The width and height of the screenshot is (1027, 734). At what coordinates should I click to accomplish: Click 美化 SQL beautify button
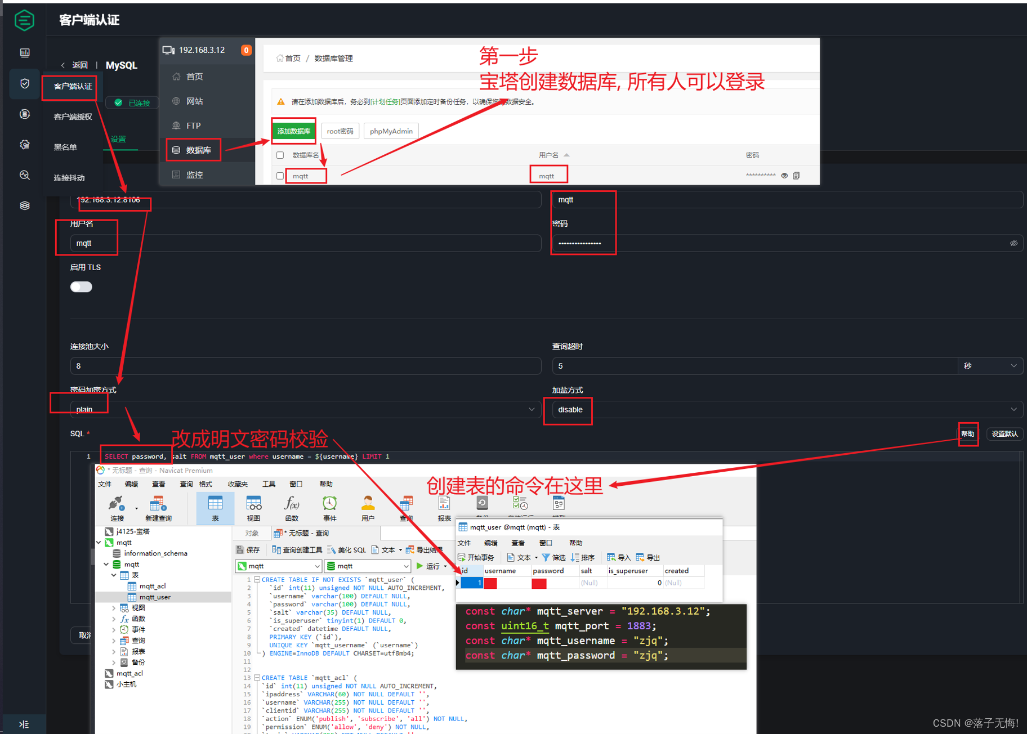point(346,550)
